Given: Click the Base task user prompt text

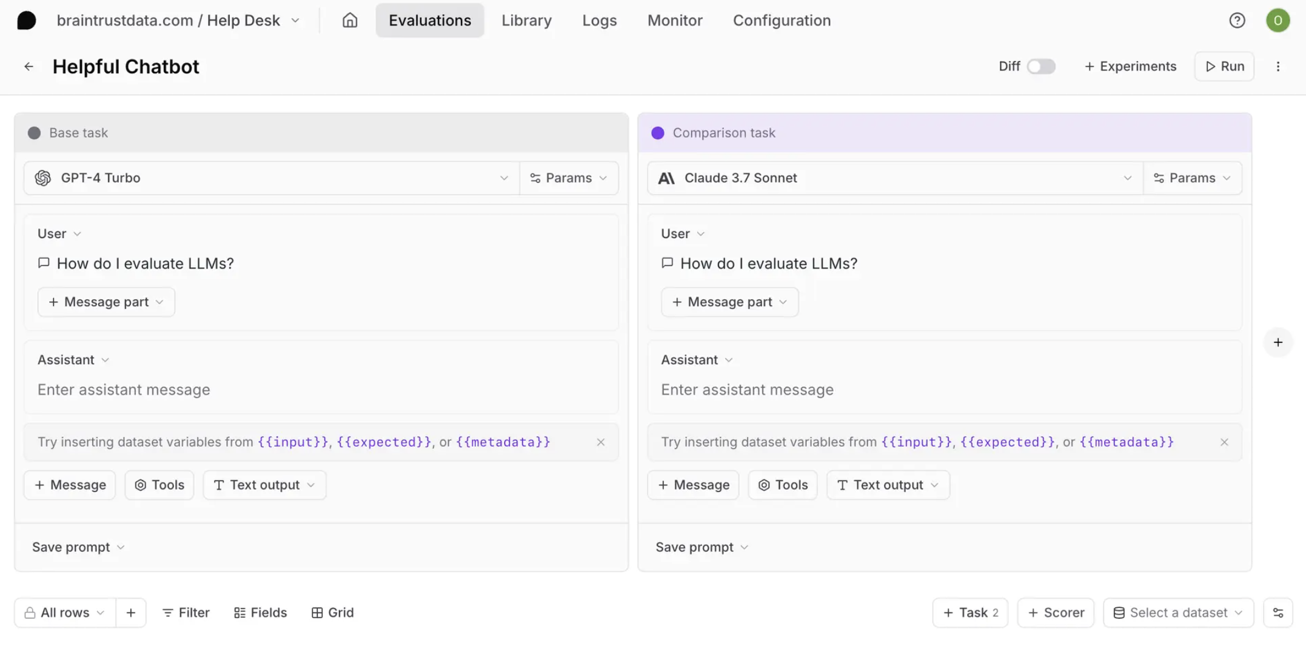Looking at the screenshot, I should point(145,264).
